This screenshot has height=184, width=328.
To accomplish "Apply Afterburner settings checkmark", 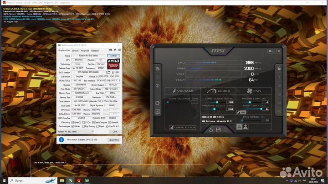I will [225, 130].
